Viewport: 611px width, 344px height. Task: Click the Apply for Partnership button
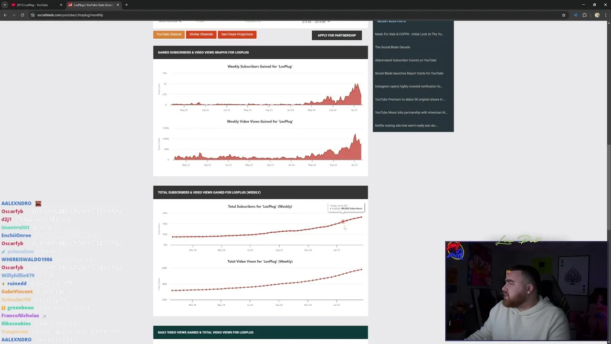click(x=337, y=35)
